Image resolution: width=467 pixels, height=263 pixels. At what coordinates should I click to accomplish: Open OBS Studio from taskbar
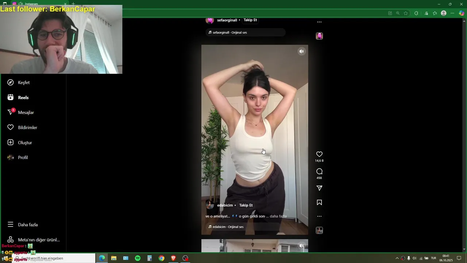[185, 258]
